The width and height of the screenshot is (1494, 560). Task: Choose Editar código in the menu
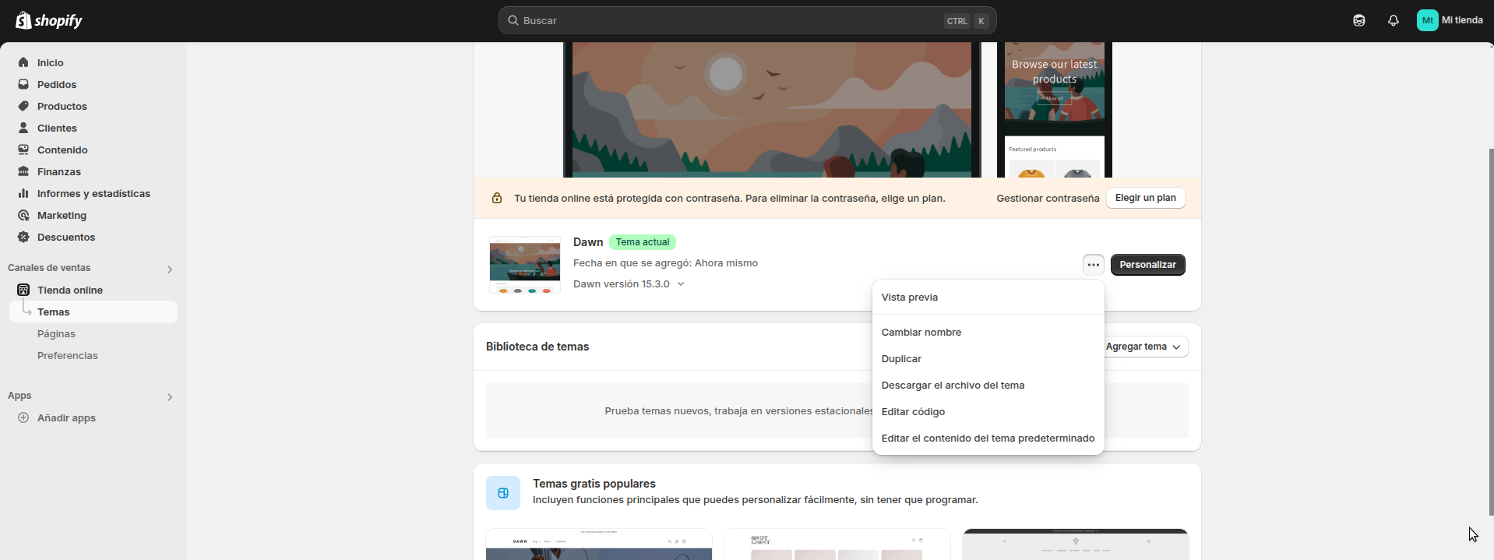[x=913, y=412]
